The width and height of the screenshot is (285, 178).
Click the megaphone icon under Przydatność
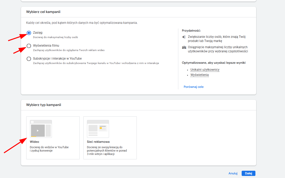point(184,37)
